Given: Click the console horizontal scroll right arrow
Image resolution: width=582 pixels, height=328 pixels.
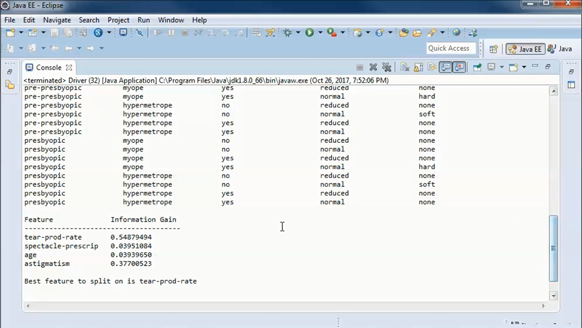Looking at the screenshot, I should [x=543, y=306].
